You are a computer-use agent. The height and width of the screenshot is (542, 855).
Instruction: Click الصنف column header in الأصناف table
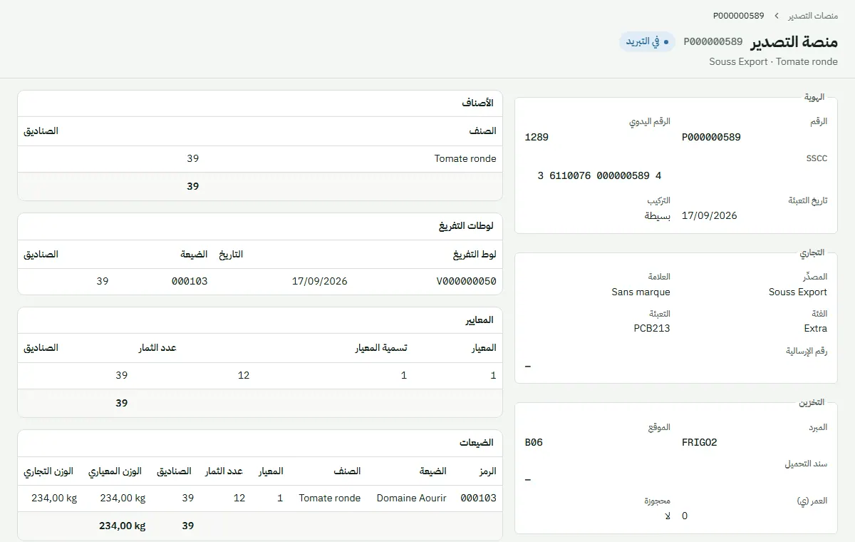[x=483, y=131]
